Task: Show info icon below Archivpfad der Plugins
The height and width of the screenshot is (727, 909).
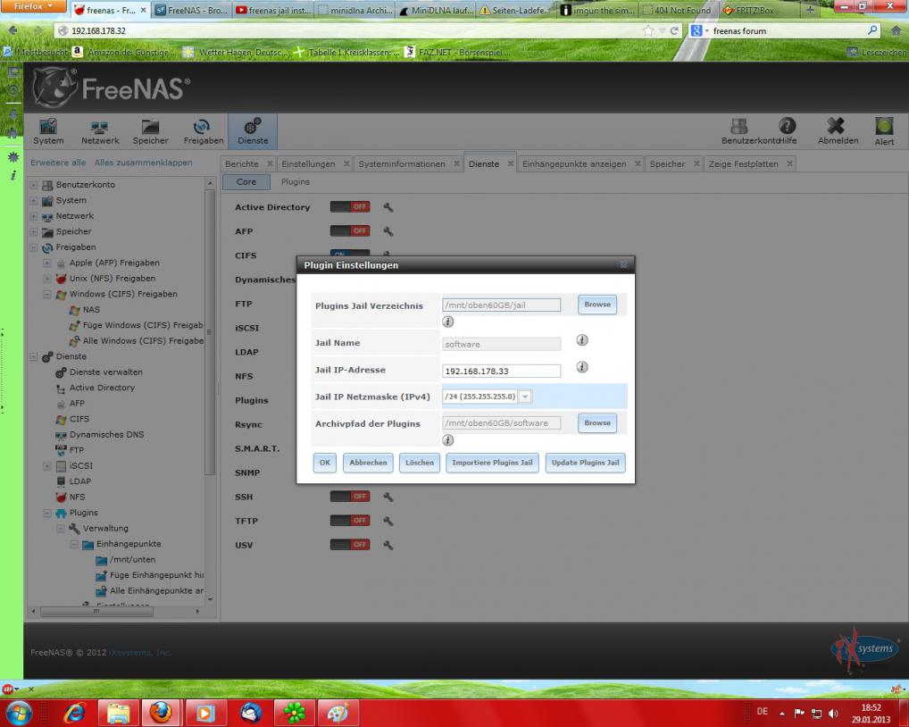Action: pos(447,440)
